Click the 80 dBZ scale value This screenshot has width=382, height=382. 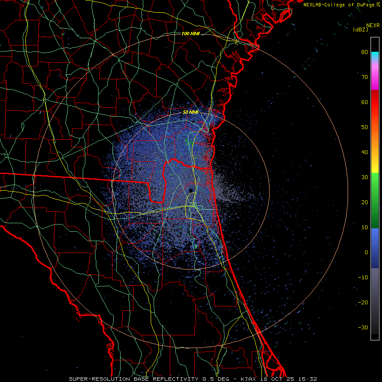(365, 52)
